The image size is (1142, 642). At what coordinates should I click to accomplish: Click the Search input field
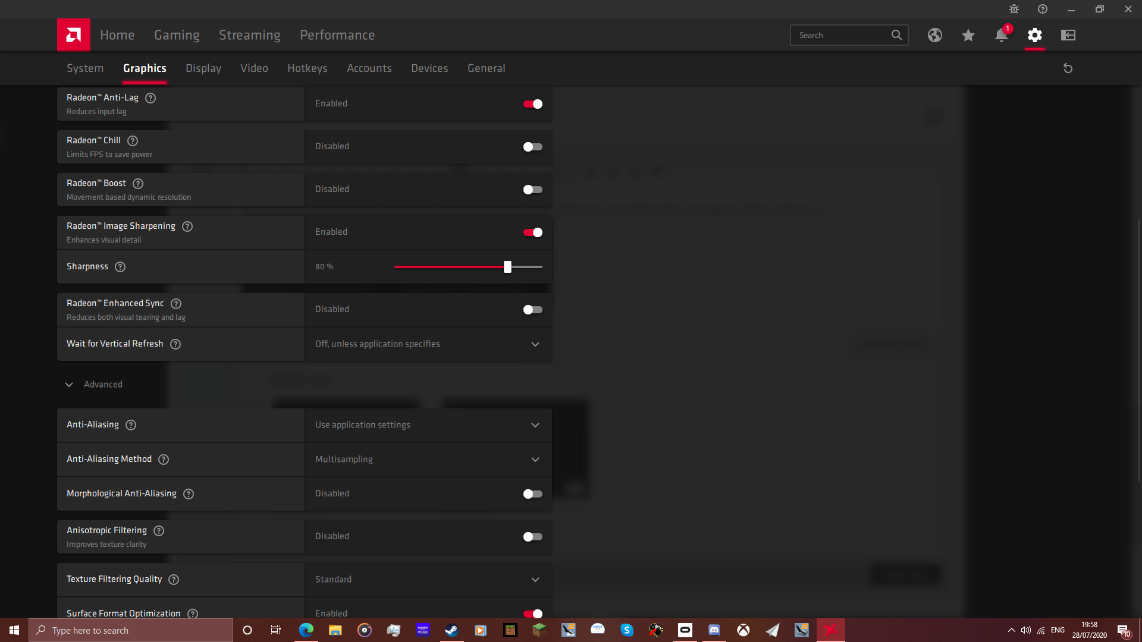[842, 35]
